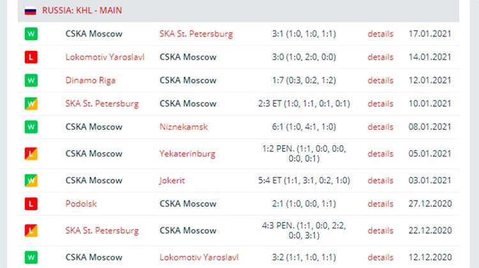Open the Yekaterinburg team link
The height and width of the screenshot is (268, 479).
pos(187,154)
